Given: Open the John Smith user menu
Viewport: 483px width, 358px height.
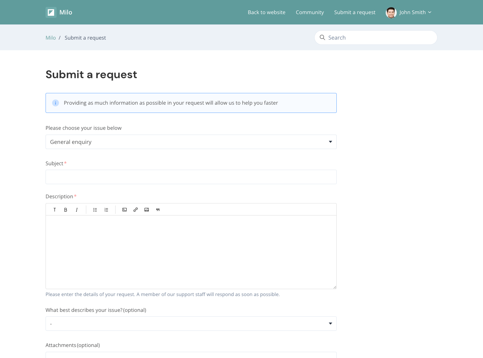Looking at the screenshot, I should click(x=409, y=12).
